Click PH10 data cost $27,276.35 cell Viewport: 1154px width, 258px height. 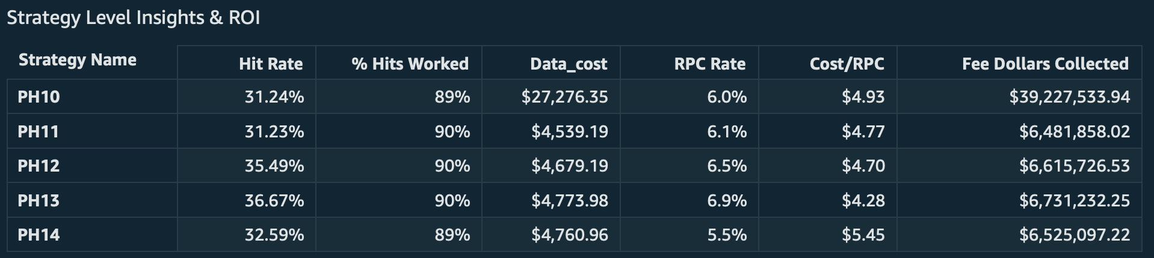pos(564,97)
